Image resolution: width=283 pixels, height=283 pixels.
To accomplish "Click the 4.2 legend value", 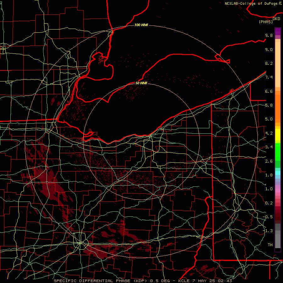I will (x=269, y=133).
